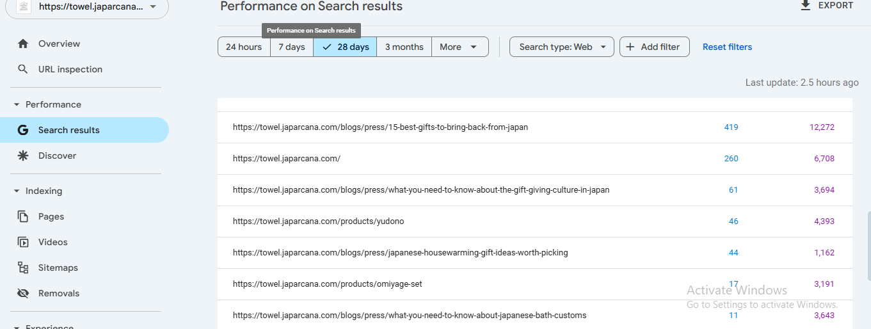The height and width of the screenshot is (329, 871).
Task: Select Search results in the sidebar
Action: (84, 130)
